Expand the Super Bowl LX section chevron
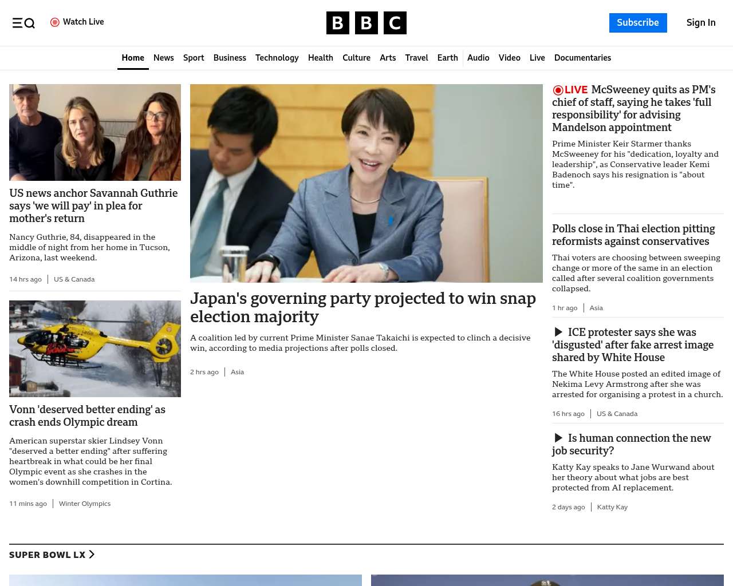 [x=92, y=555]
